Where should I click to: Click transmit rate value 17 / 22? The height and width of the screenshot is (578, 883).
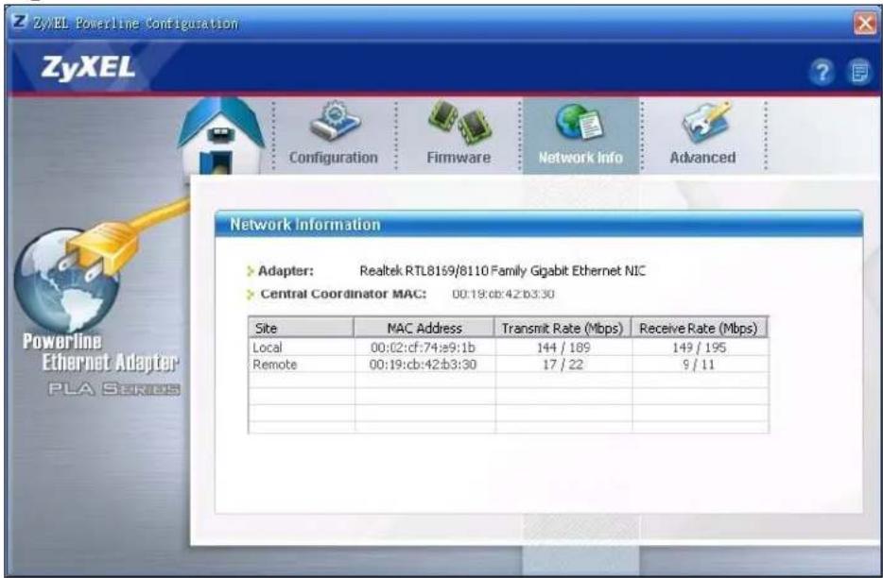point(563,365)
